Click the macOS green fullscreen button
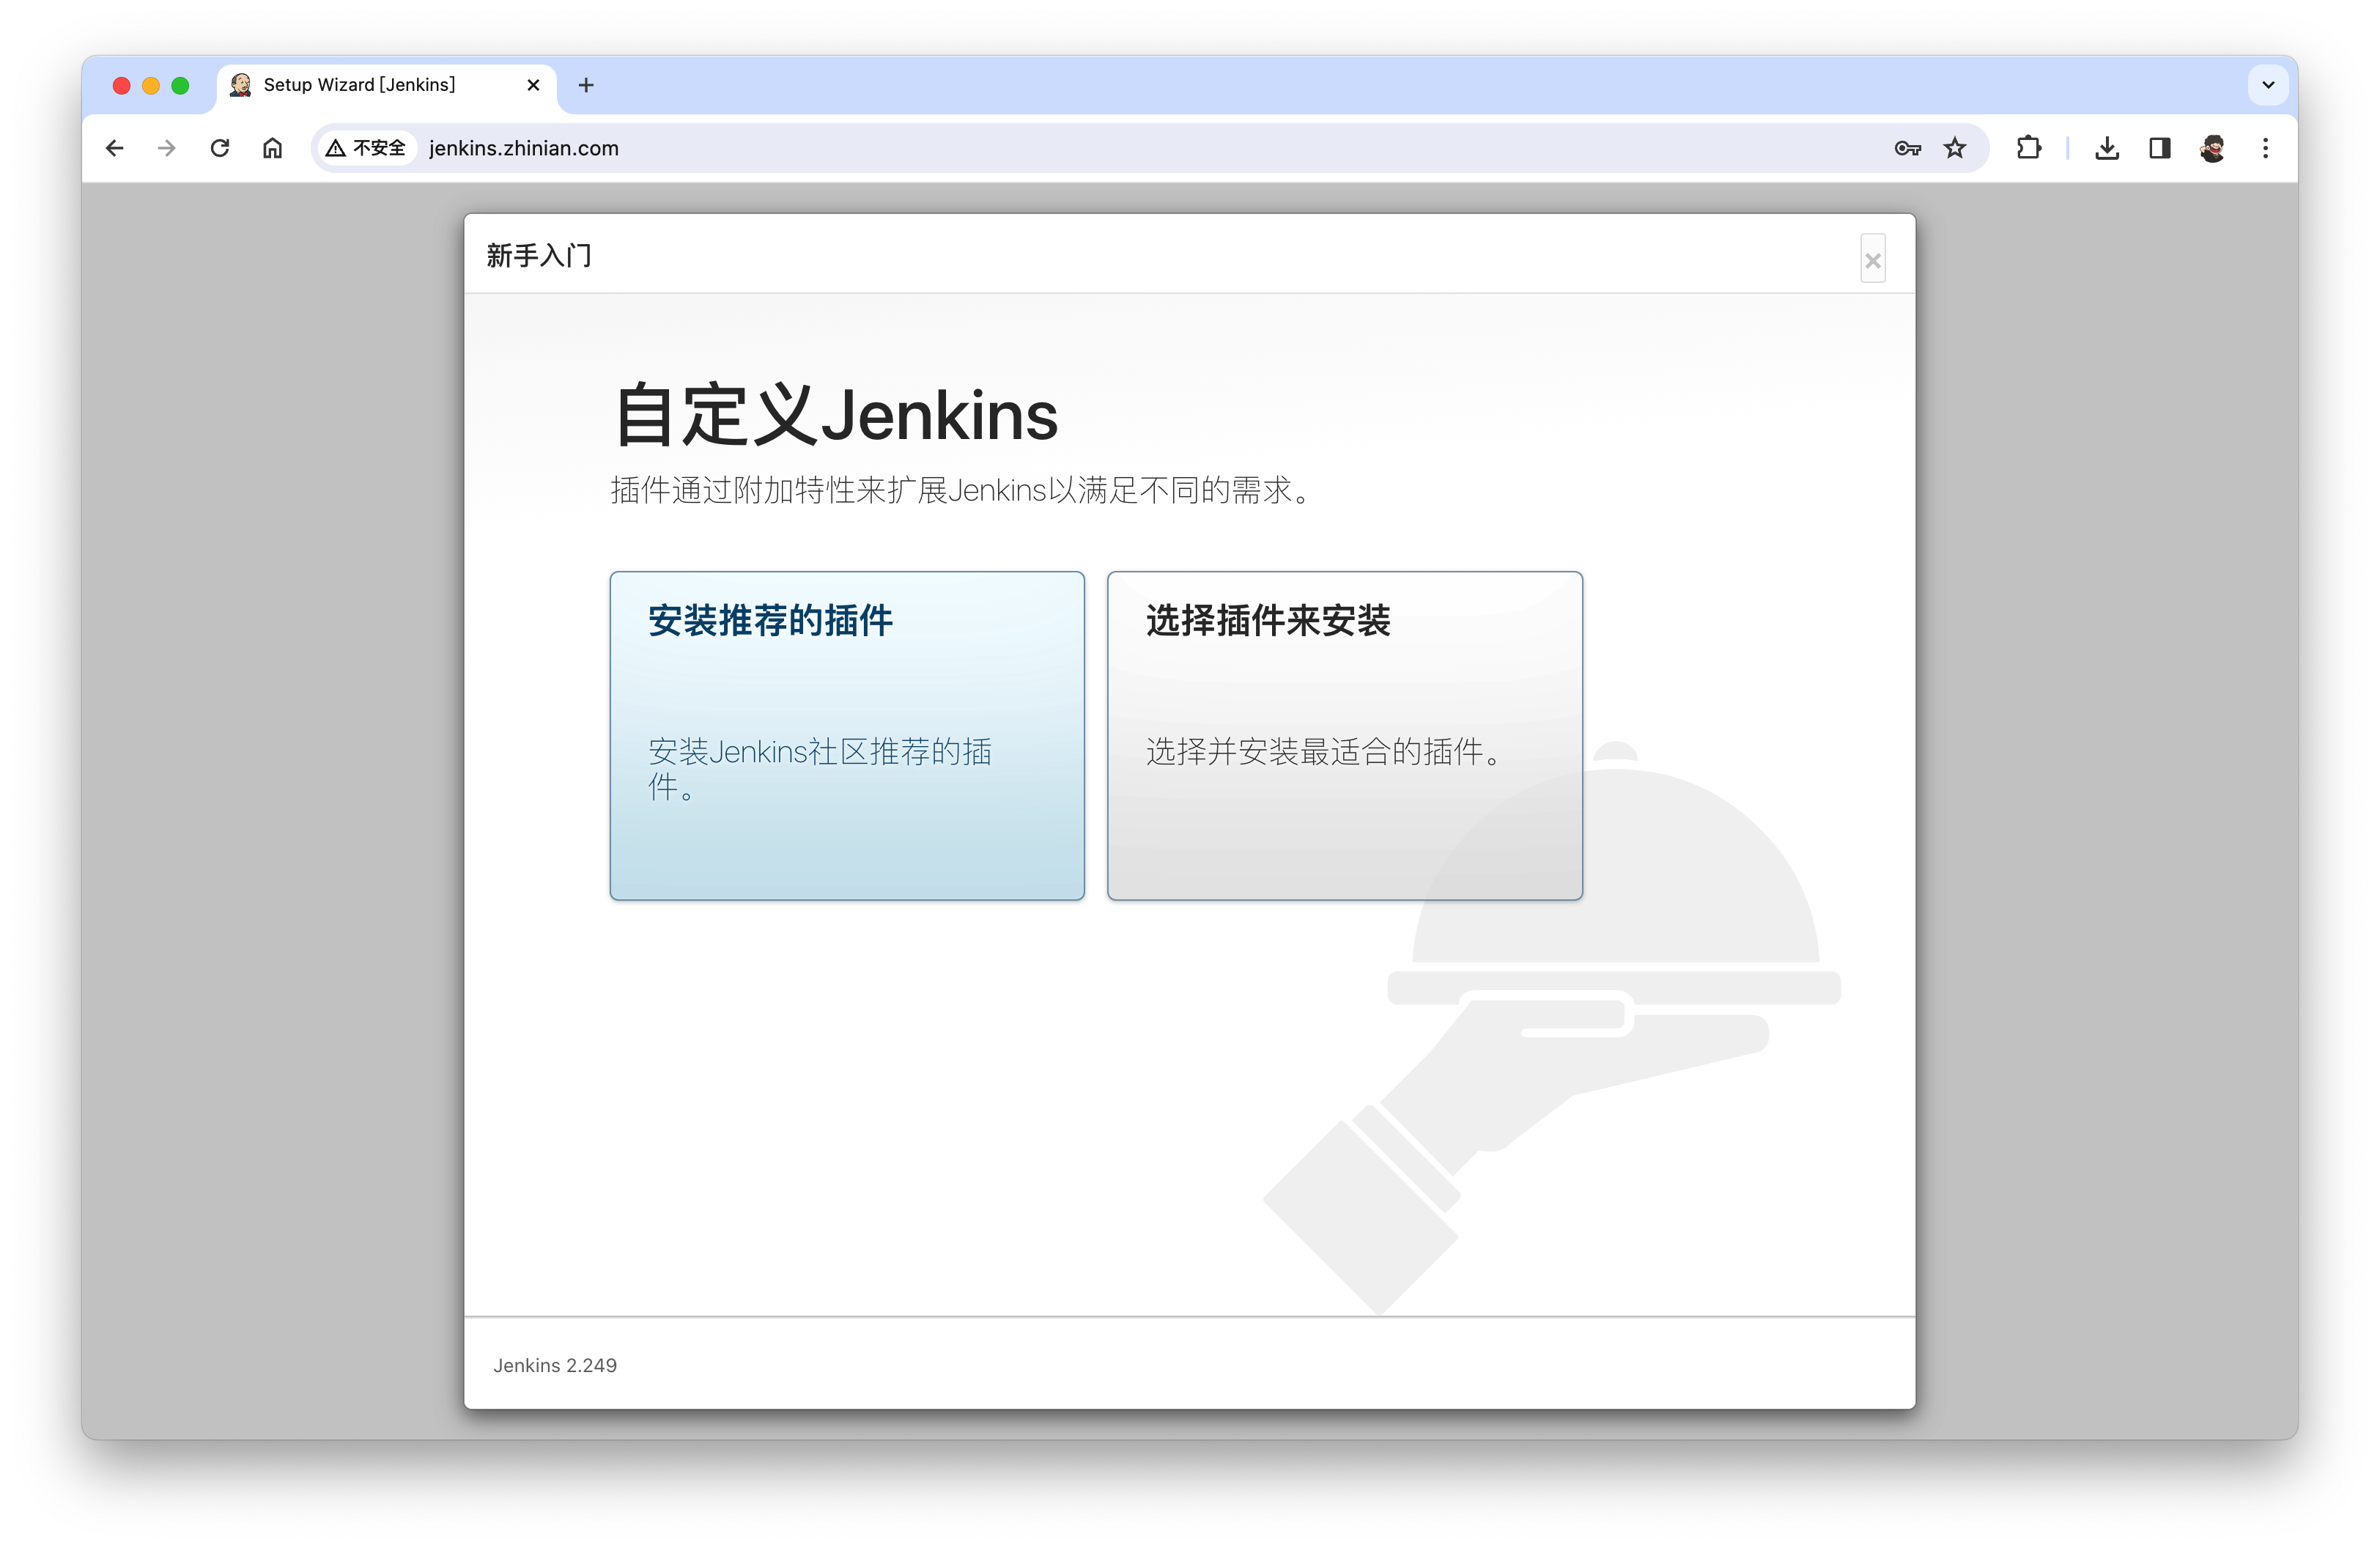 (180, 85)
